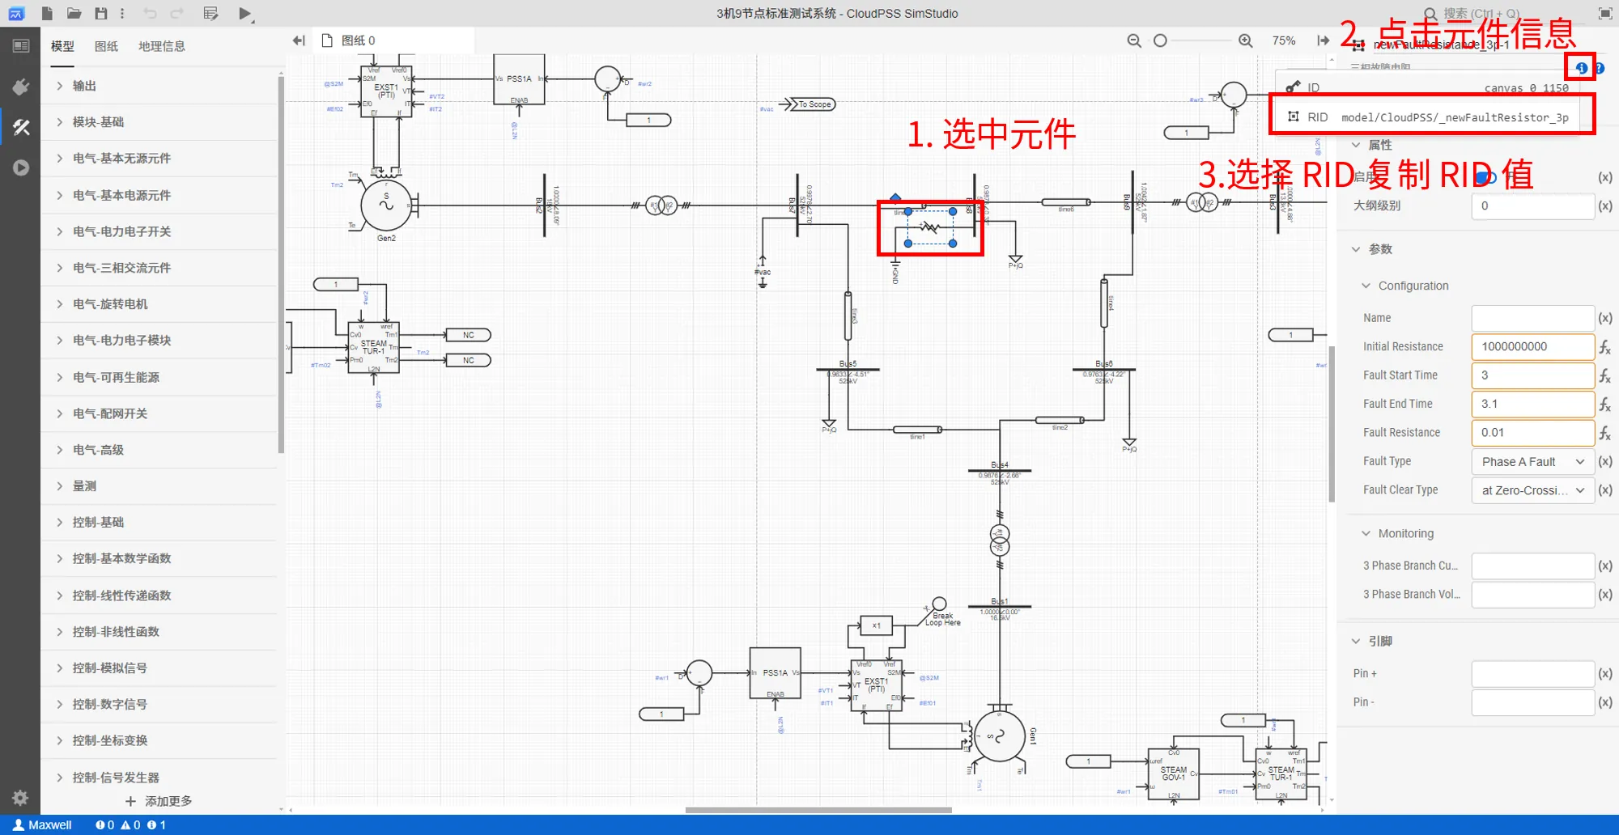
Task: Collapse the left panel arrow icon
Action: pyautogui.click(x=298, y=40)
